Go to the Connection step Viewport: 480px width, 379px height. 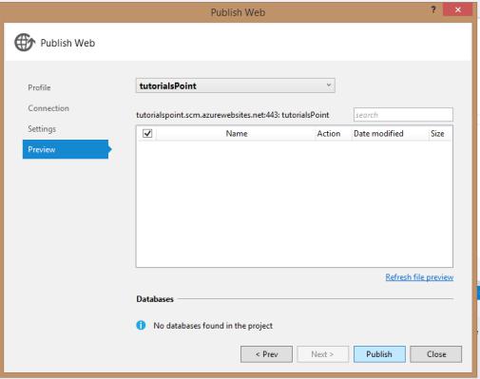48,108
